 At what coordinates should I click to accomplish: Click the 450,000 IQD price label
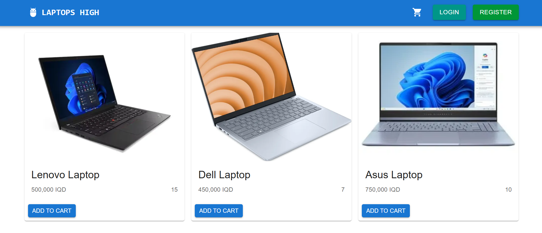(x=216, y=190)
